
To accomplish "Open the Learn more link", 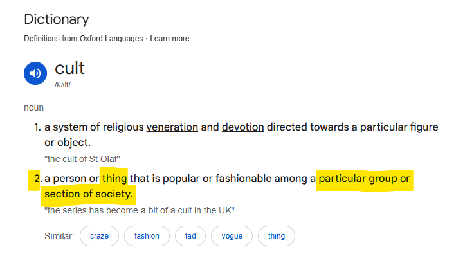I will tap(170, 39).
